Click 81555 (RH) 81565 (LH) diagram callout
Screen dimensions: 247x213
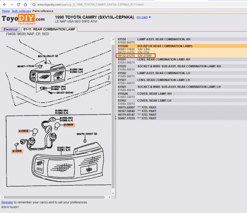(x=66, y=119)
